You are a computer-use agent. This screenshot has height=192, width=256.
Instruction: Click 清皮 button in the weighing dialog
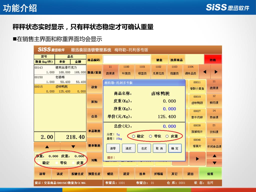point(128,148)
